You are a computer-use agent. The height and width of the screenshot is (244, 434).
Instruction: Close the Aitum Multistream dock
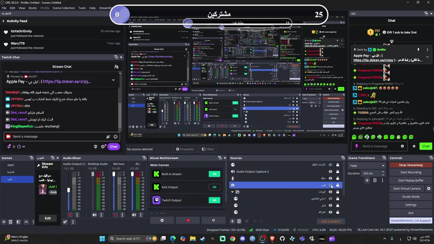coord(225,158)
